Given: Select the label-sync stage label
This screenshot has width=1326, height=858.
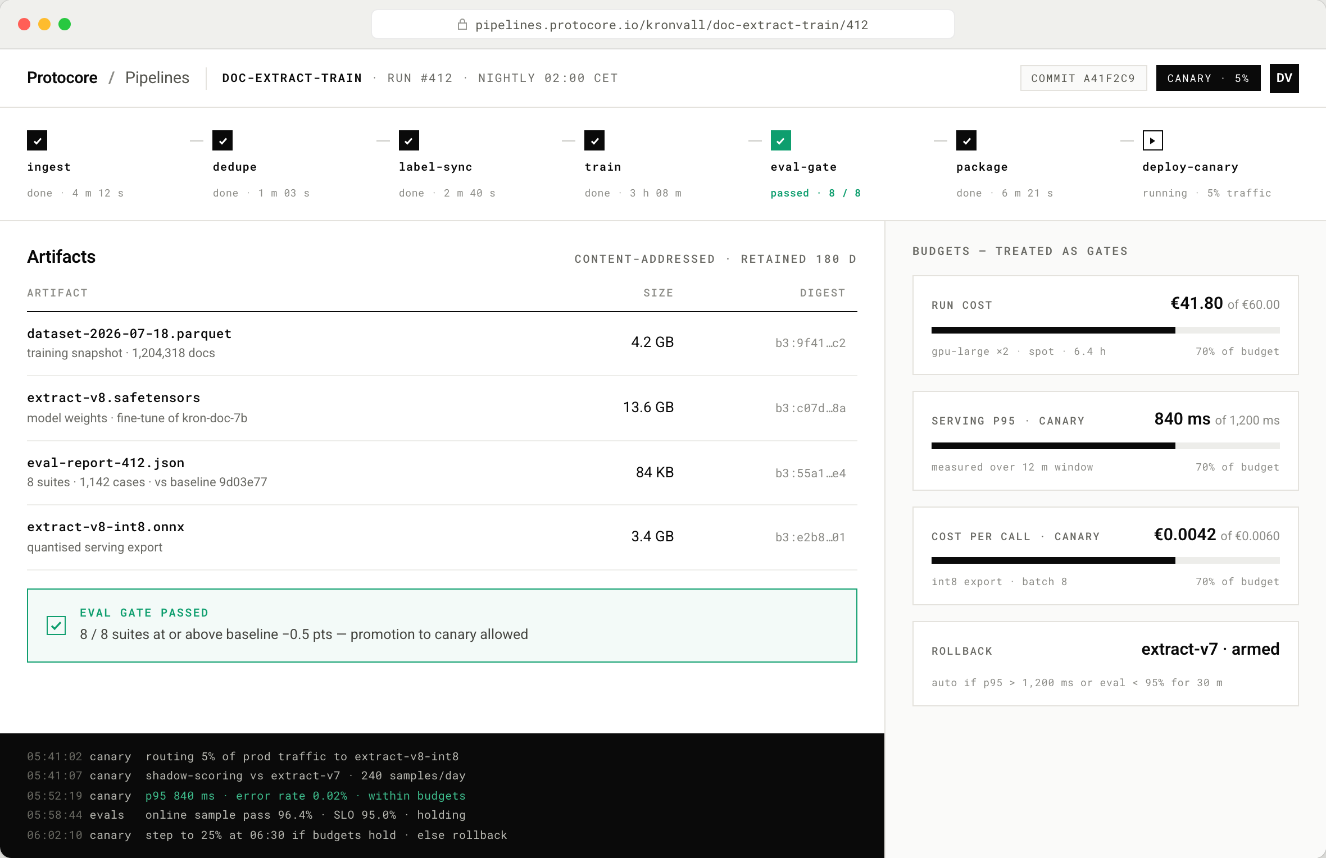Looking at the screenshot, I should [x=435, y=167].
